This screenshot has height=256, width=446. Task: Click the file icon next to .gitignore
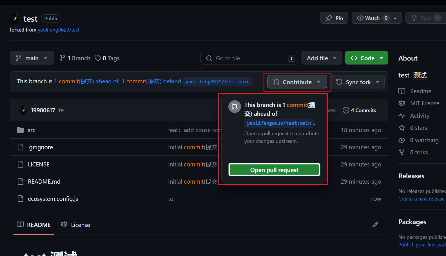(x=20, y=147)
